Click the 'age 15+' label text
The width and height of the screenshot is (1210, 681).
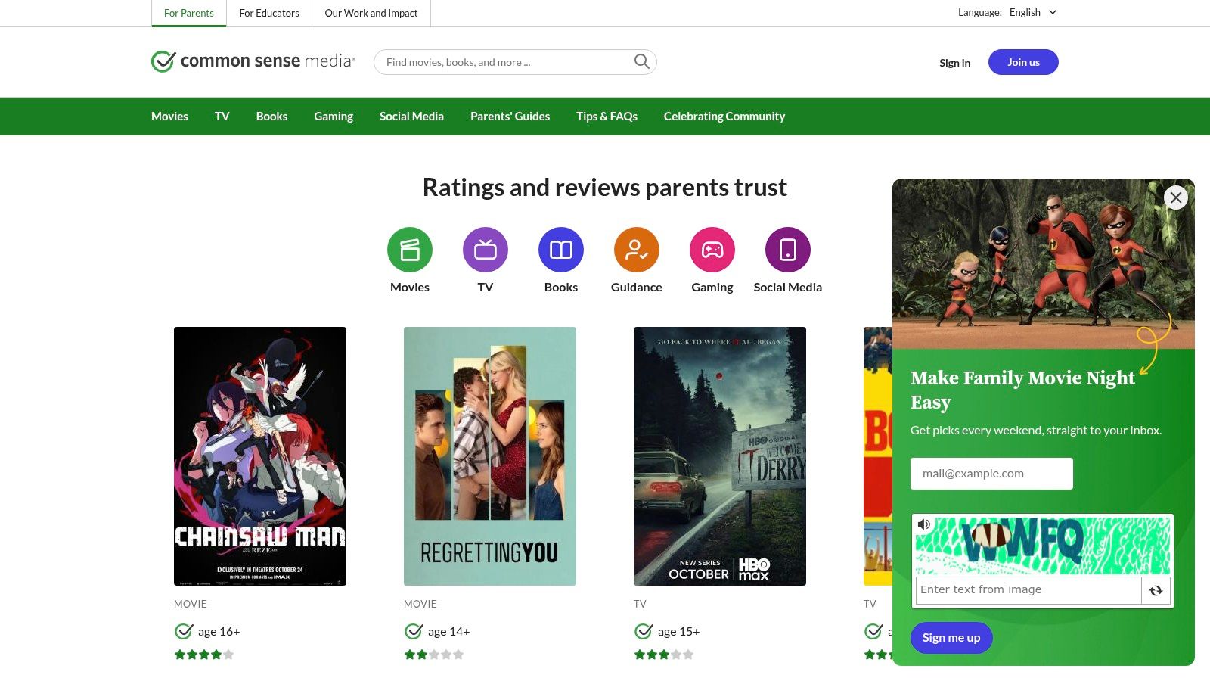point(679,632)
